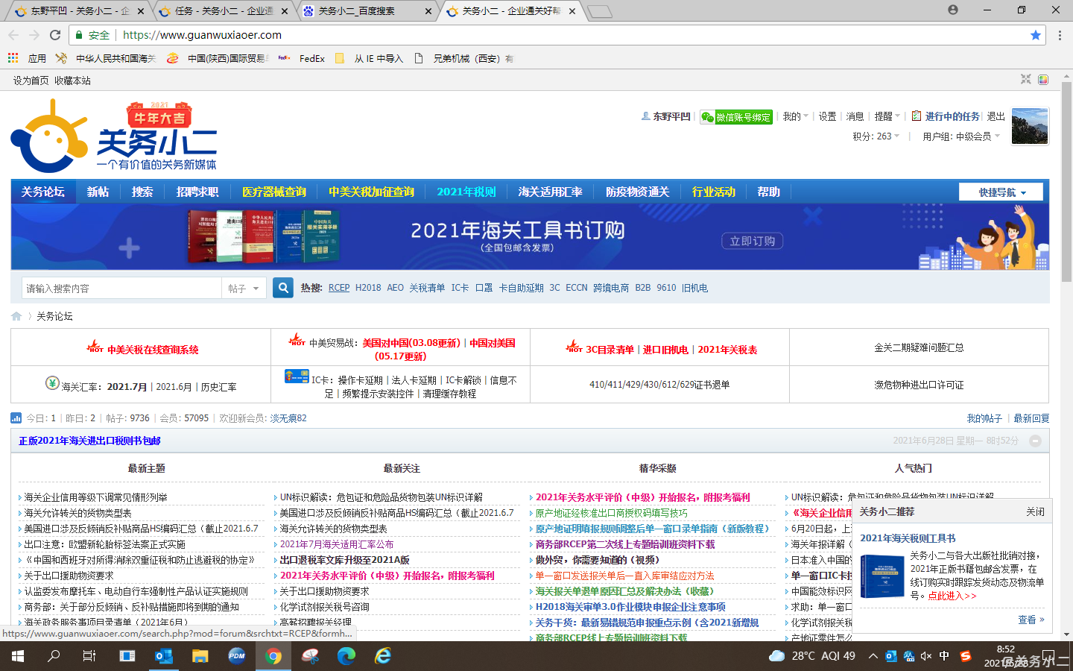Viewport: 1073px width, 671px height.
Task: Open 招聘求职 nav item
Action: [x=197, y=192]
